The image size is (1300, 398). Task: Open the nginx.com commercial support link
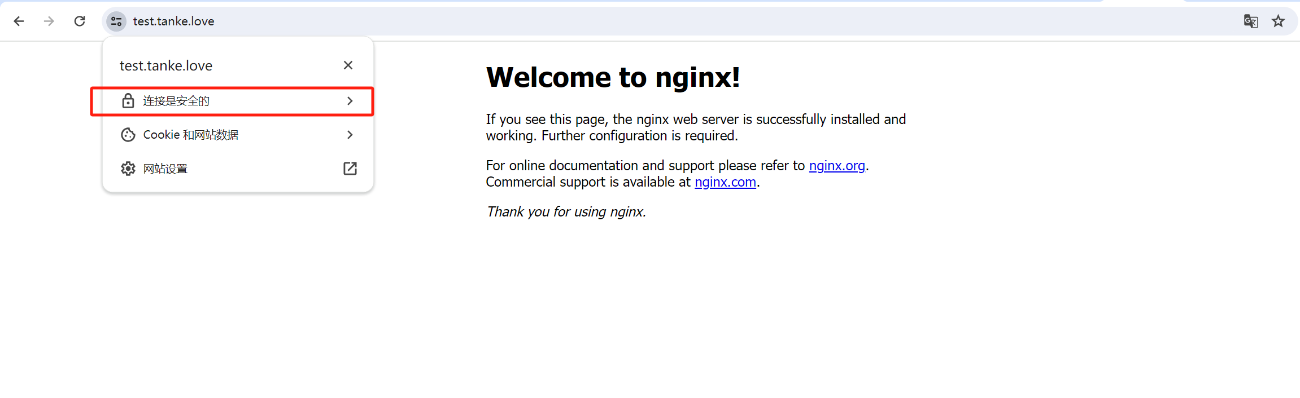coord(725,182)
